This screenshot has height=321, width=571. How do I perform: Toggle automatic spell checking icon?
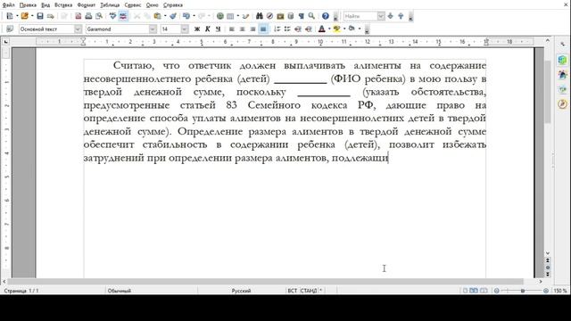(123, 16)
